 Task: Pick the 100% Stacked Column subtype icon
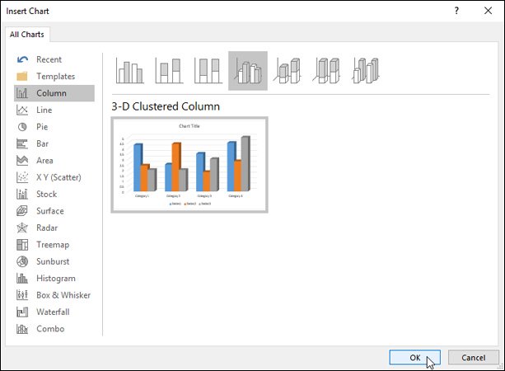[x=208, y=72]
